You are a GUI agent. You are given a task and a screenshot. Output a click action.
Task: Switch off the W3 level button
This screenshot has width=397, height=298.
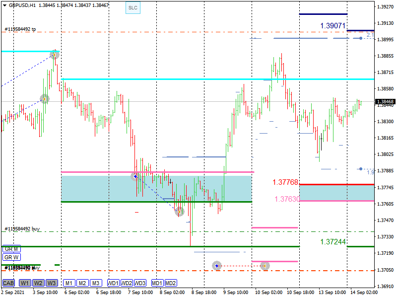coord(52,283)
